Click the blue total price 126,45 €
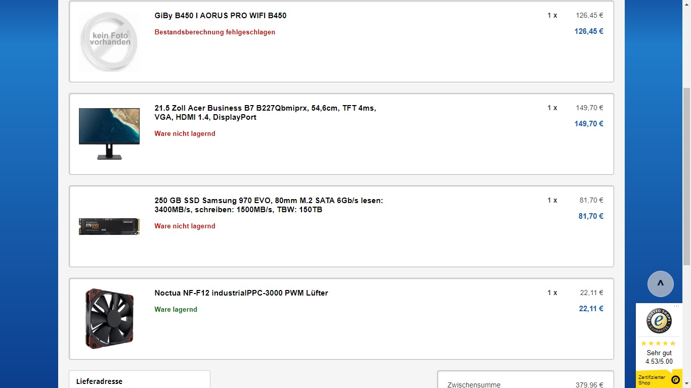This screenshot has width=691, height=388. [x=589, y=31]
